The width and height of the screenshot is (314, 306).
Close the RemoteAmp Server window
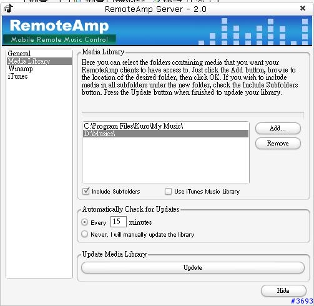click(x=303, y=8)
